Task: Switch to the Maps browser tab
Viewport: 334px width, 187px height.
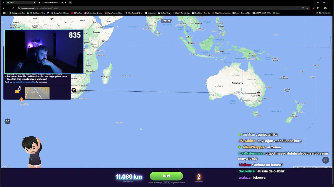Action: tap(21, 3)
